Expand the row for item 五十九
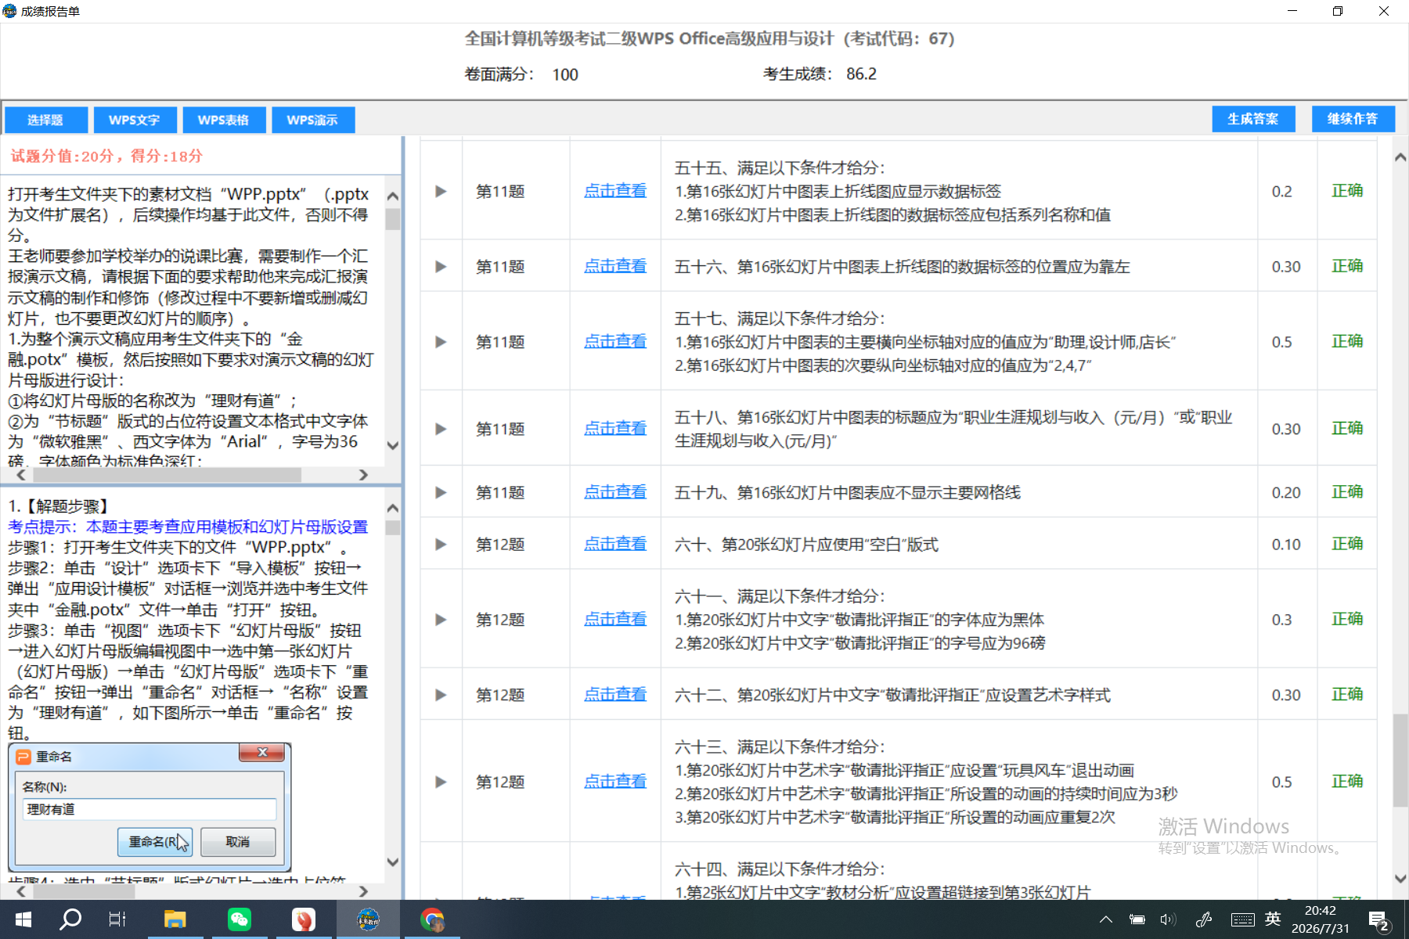1409x939 pixels. point(441,492)
